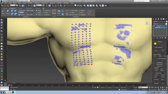The height and width of the screenshot is (94, 168).
Task: Click the Unlink Selection icon
Action: point(5,5)
